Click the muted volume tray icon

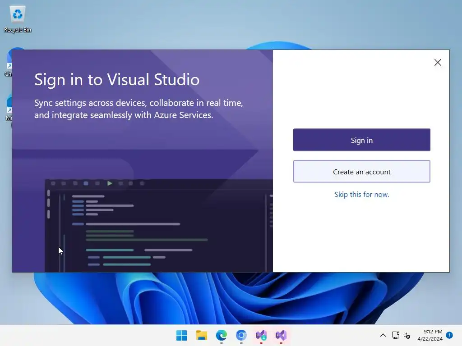[x=407, y=335]
